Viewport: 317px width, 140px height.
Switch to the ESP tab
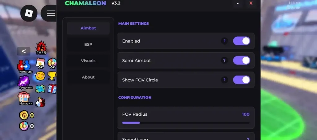88,44
